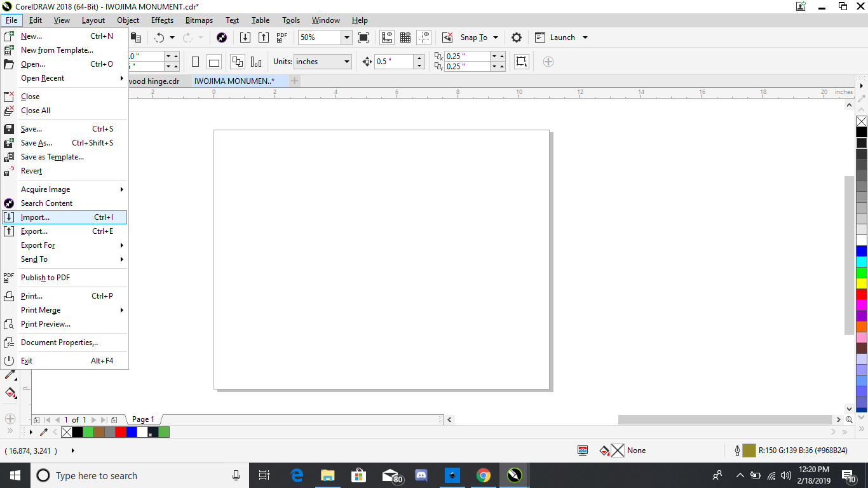Click the All Pages layout icon
The height and width of the screenshot is (488, 868).
click(238, 62)
